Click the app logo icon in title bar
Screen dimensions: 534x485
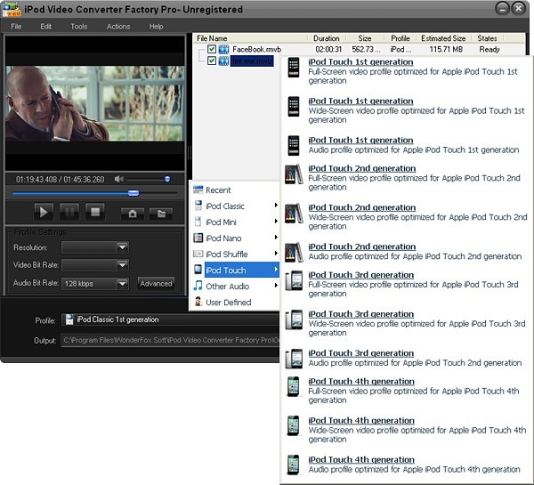pos(12,10)
